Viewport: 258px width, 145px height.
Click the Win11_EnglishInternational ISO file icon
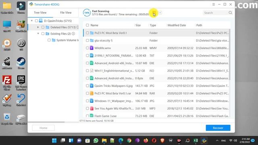point(92,71)
